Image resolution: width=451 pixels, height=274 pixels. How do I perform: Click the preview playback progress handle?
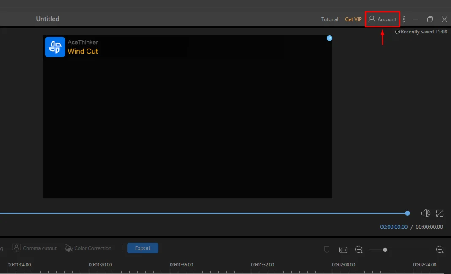click(407, 213)
